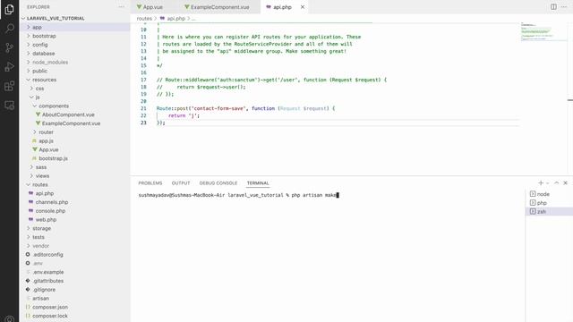Open ExampleComponent.vue in the explorer tree
The image size is (573, 322).
(74, 123)
